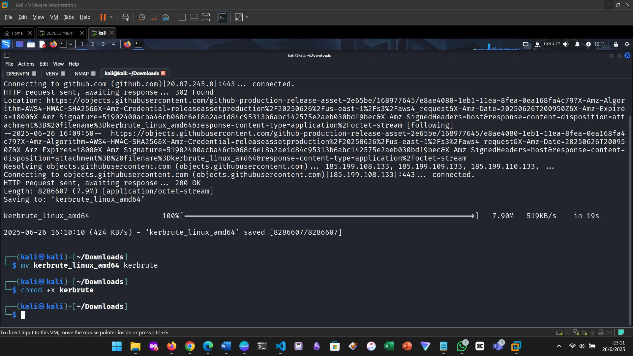Click the log out arrow in the Kali tray
Screen dimensions: 633x356
[626, 44]
